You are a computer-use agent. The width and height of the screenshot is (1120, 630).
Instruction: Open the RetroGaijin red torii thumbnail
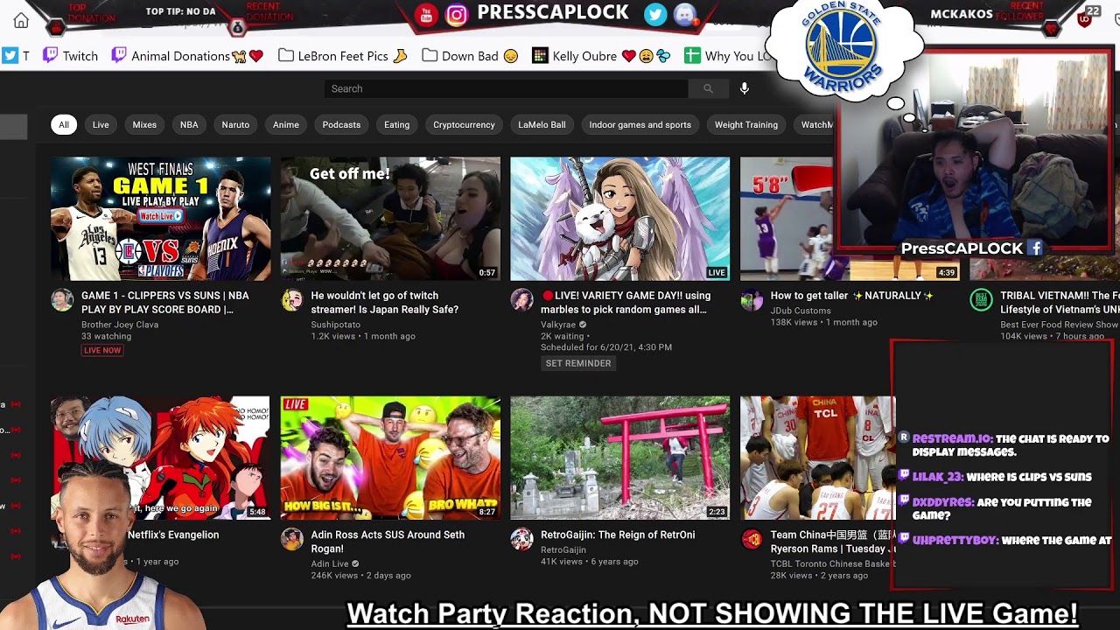[619, 458]
